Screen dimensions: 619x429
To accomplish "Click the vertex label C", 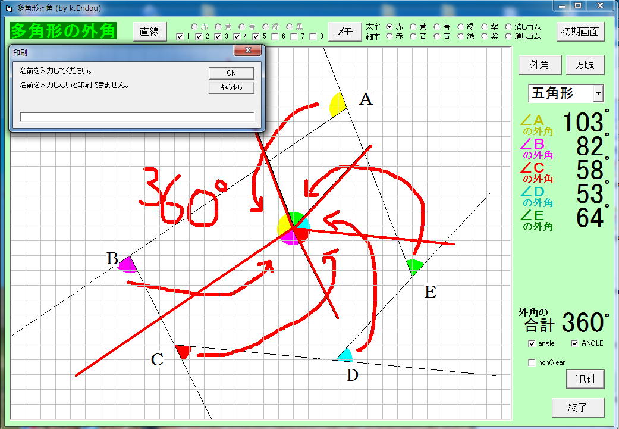I will point(157,359).
